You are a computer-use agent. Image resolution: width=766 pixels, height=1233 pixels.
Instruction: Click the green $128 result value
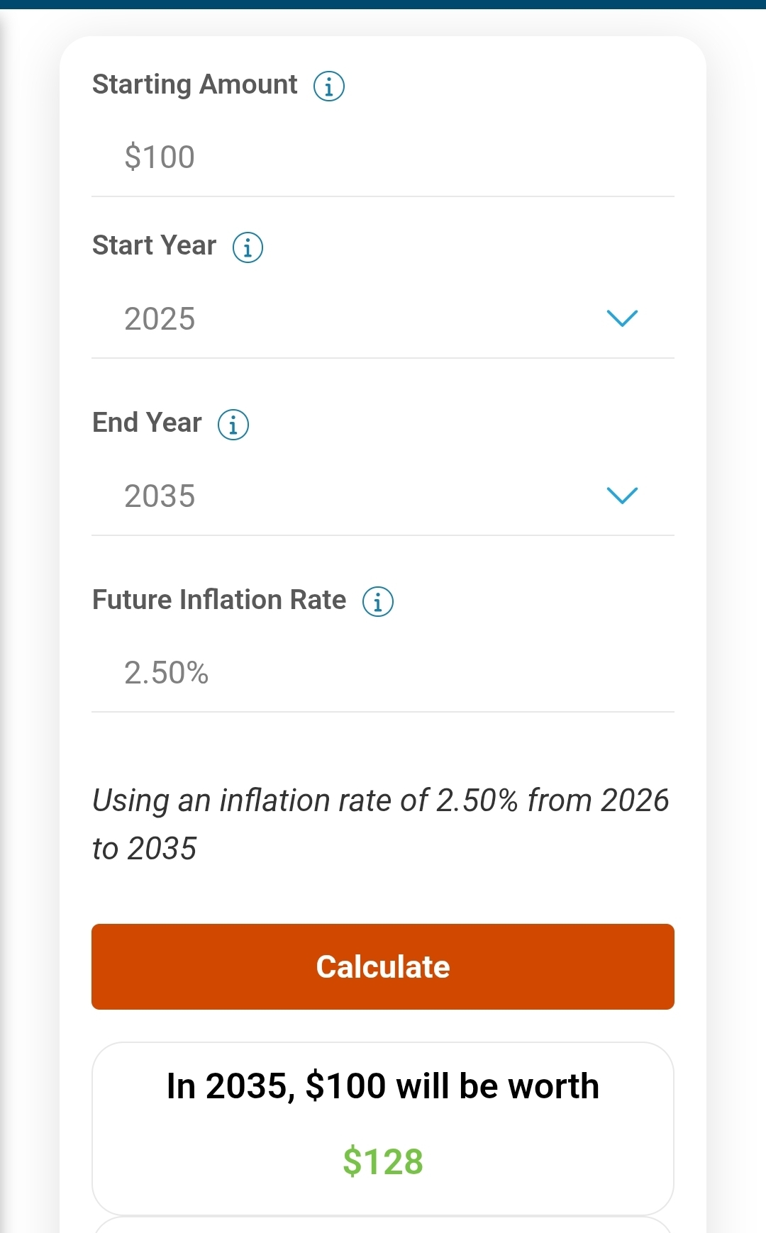coord(383,1161)
